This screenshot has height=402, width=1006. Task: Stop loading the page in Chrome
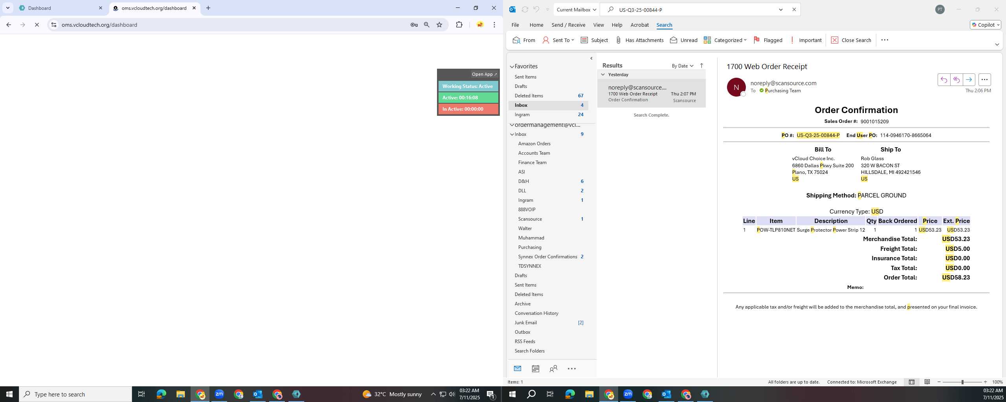point(37,25)
